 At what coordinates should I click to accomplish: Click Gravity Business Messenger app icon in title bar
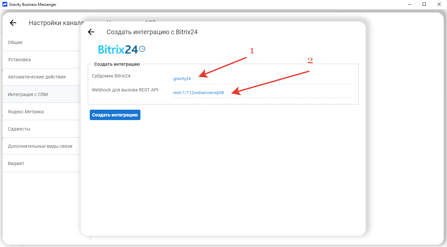pyautogui.click(x=5, y=5)
